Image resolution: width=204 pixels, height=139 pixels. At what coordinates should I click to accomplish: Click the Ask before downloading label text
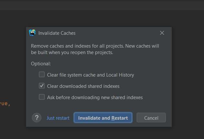click(95, 97)
